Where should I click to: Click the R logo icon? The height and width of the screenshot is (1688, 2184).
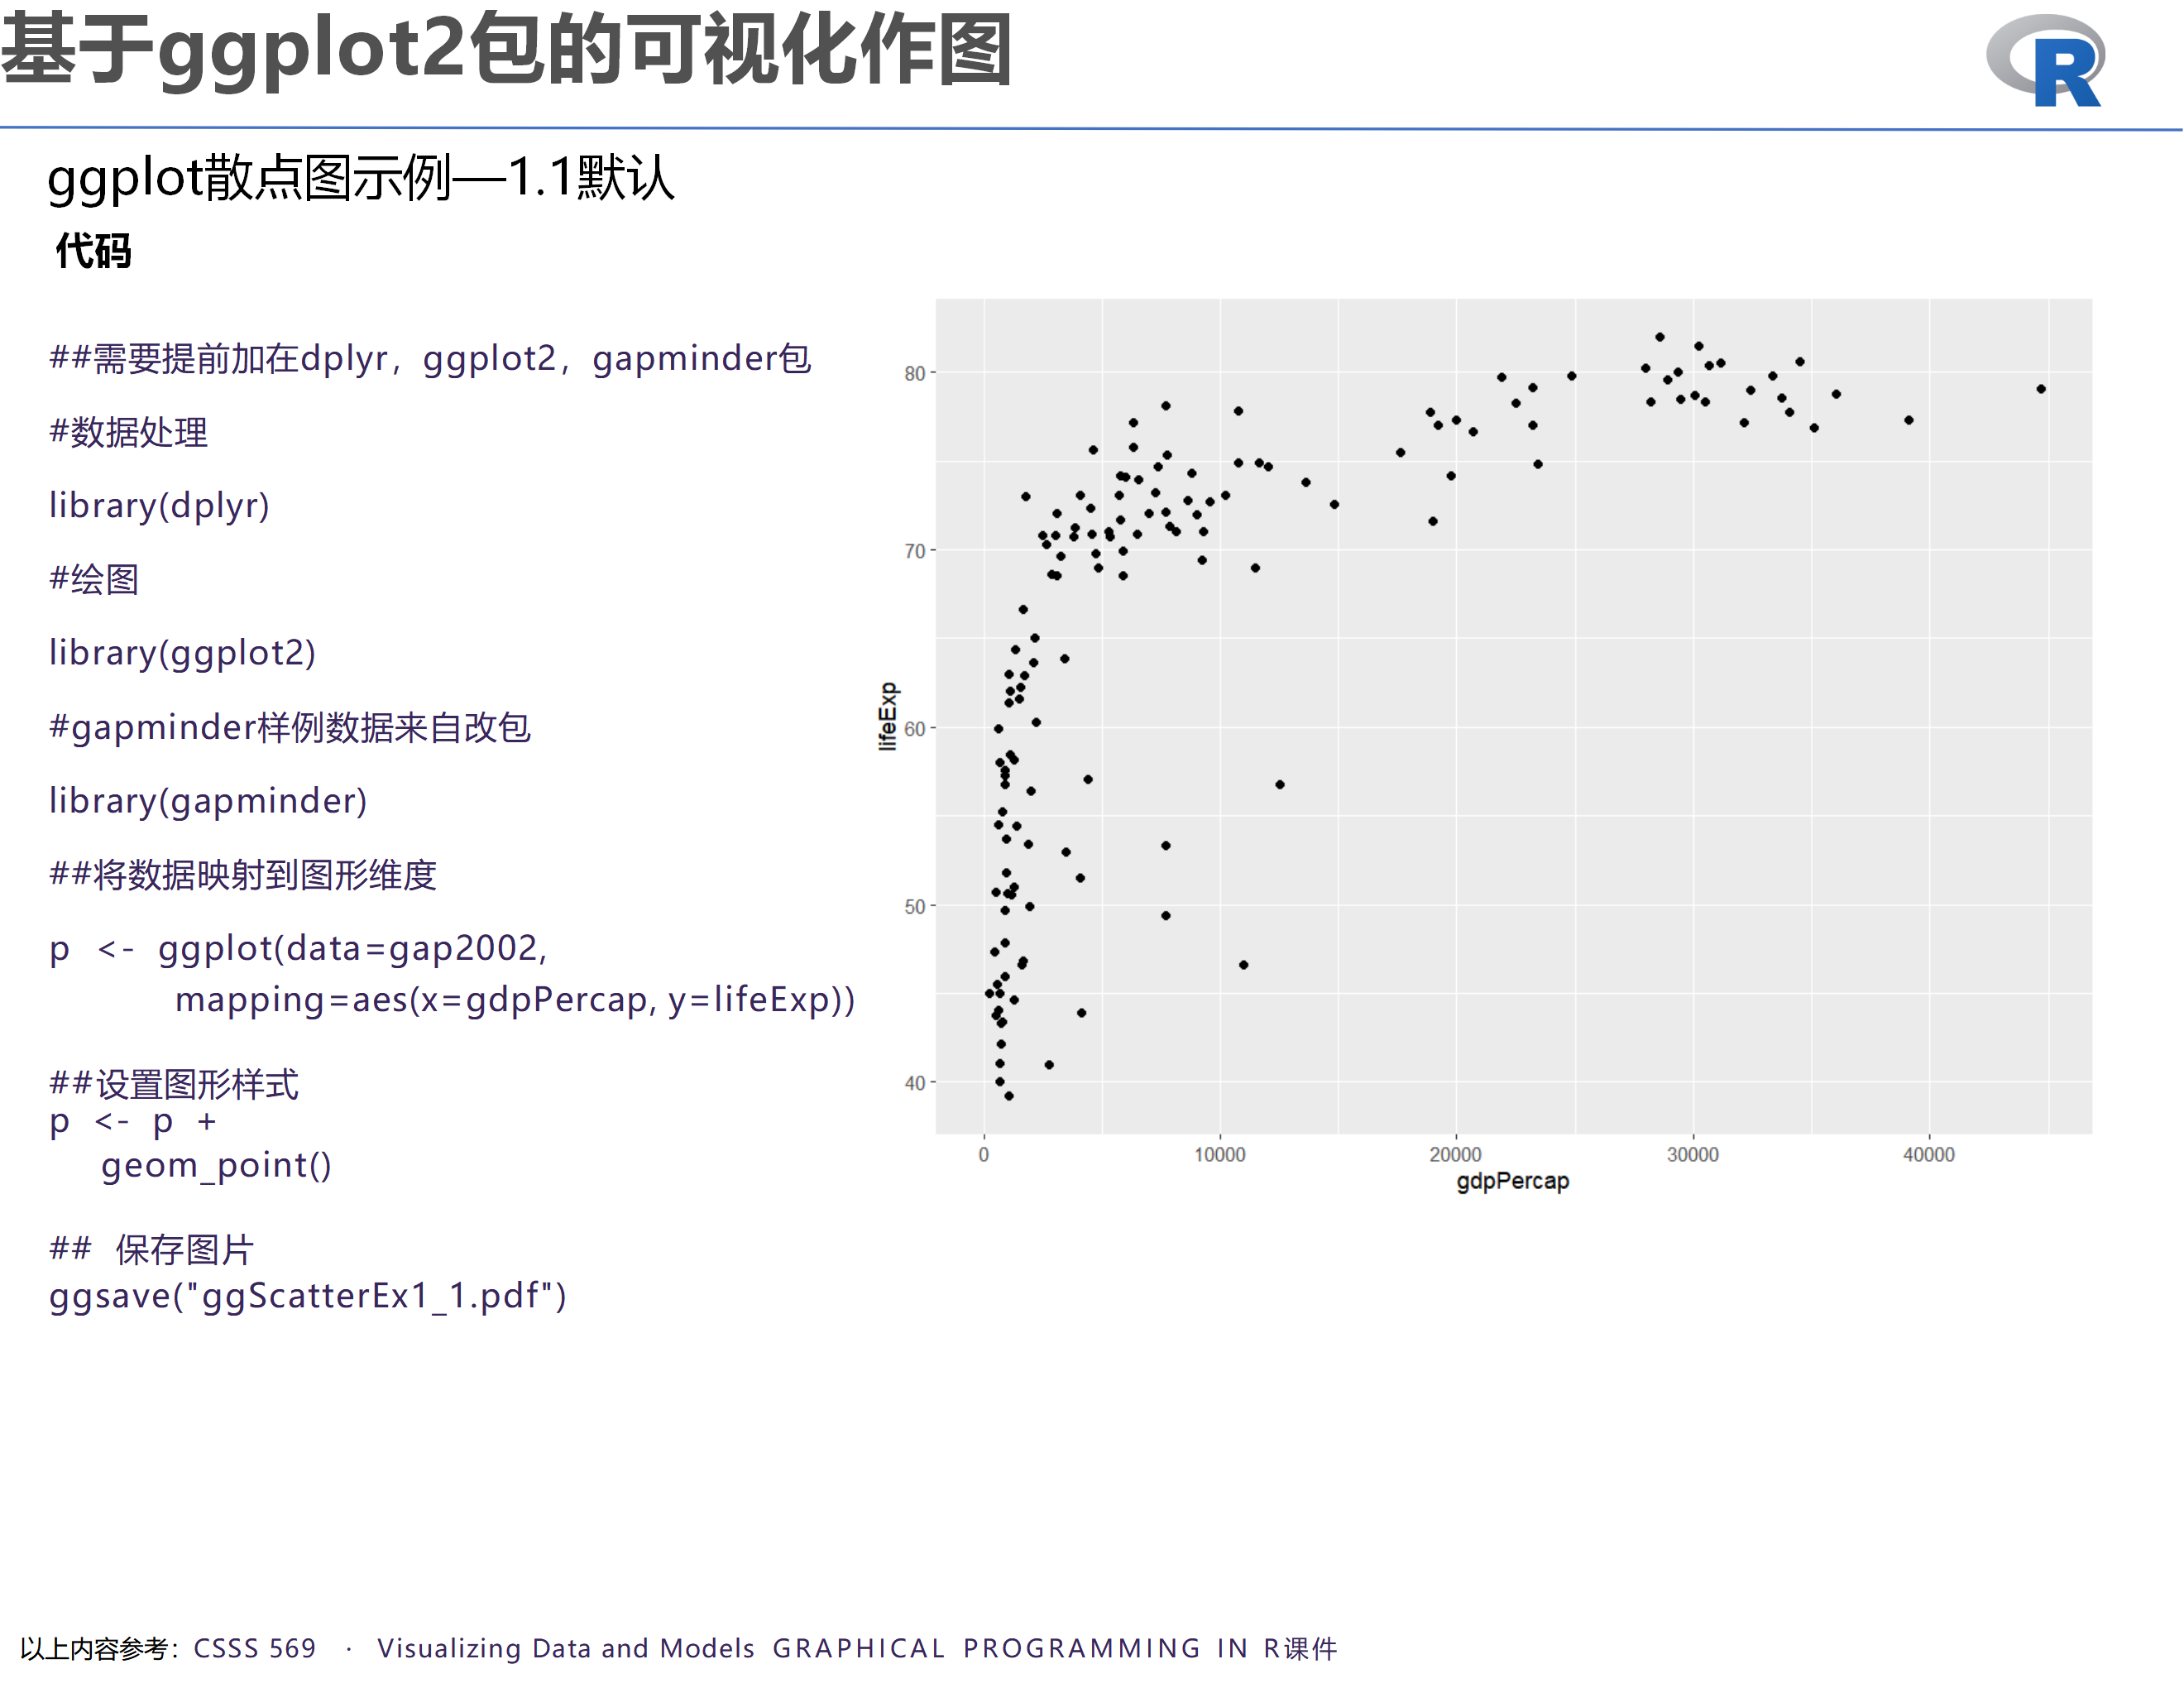2046,60
